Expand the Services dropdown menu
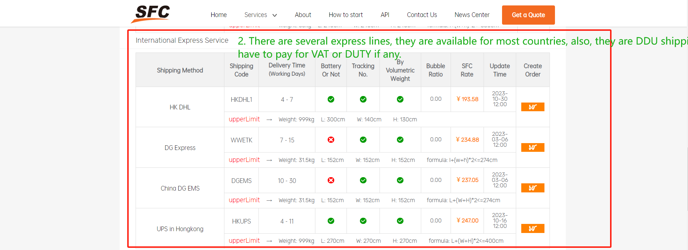688x250 pixels. tap(261, 15)
